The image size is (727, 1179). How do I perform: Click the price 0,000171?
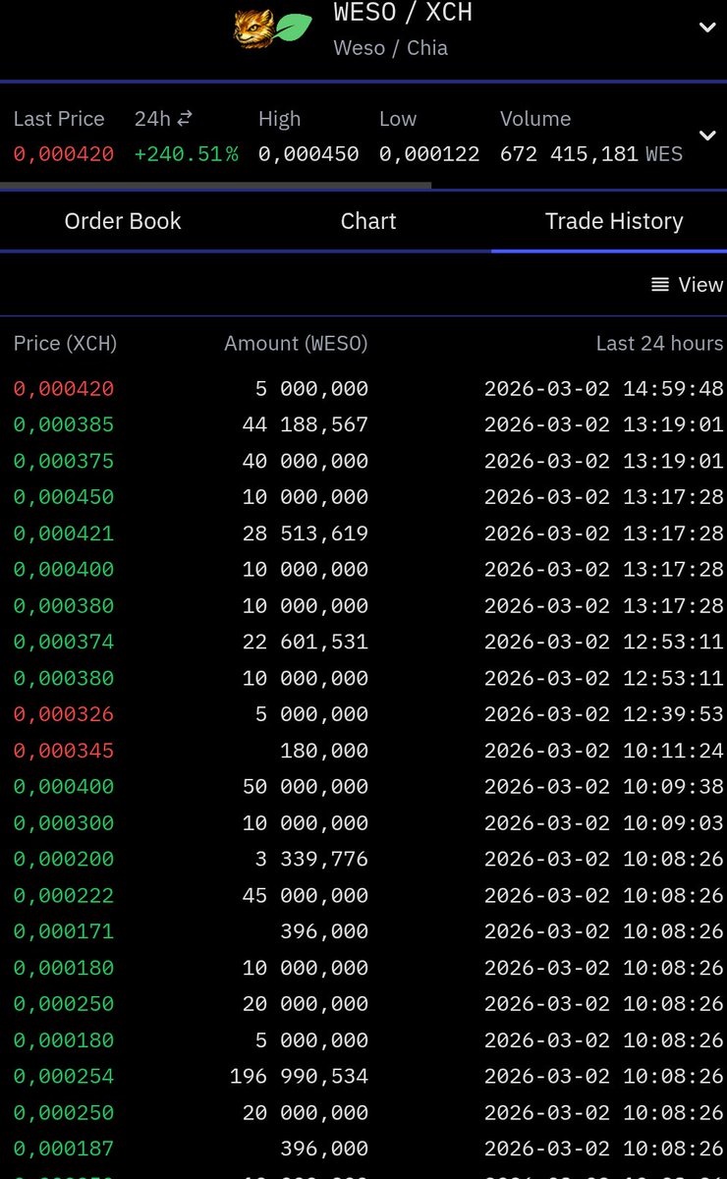pyautogui.click(x=64, y=931)
